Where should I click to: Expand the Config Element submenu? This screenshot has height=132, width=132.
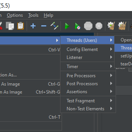coord(88,50)
